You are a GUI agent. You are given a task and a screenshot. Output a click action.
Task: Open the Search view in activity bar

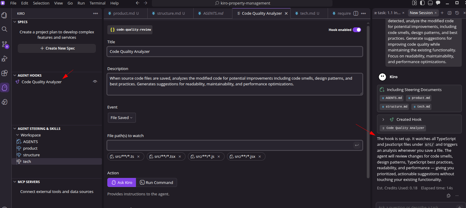(x=4, y=29)
